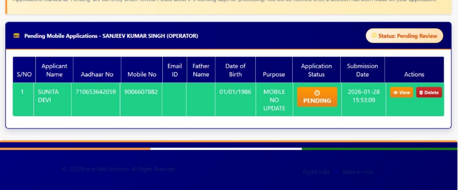
Task: Select the Aadhaar No column header
Action: click(97, 74)
